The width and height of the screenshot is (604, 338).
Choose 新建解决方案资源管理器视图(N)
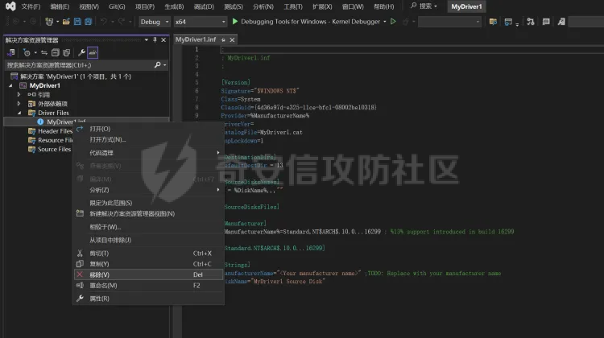[148, 213]
